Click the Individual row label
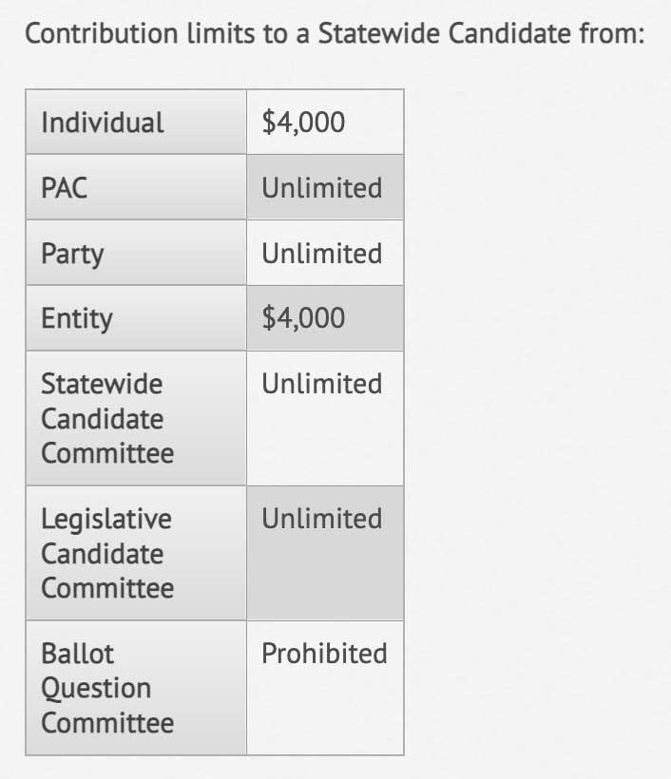Viewport: 671px width, 779px height. 136,122
